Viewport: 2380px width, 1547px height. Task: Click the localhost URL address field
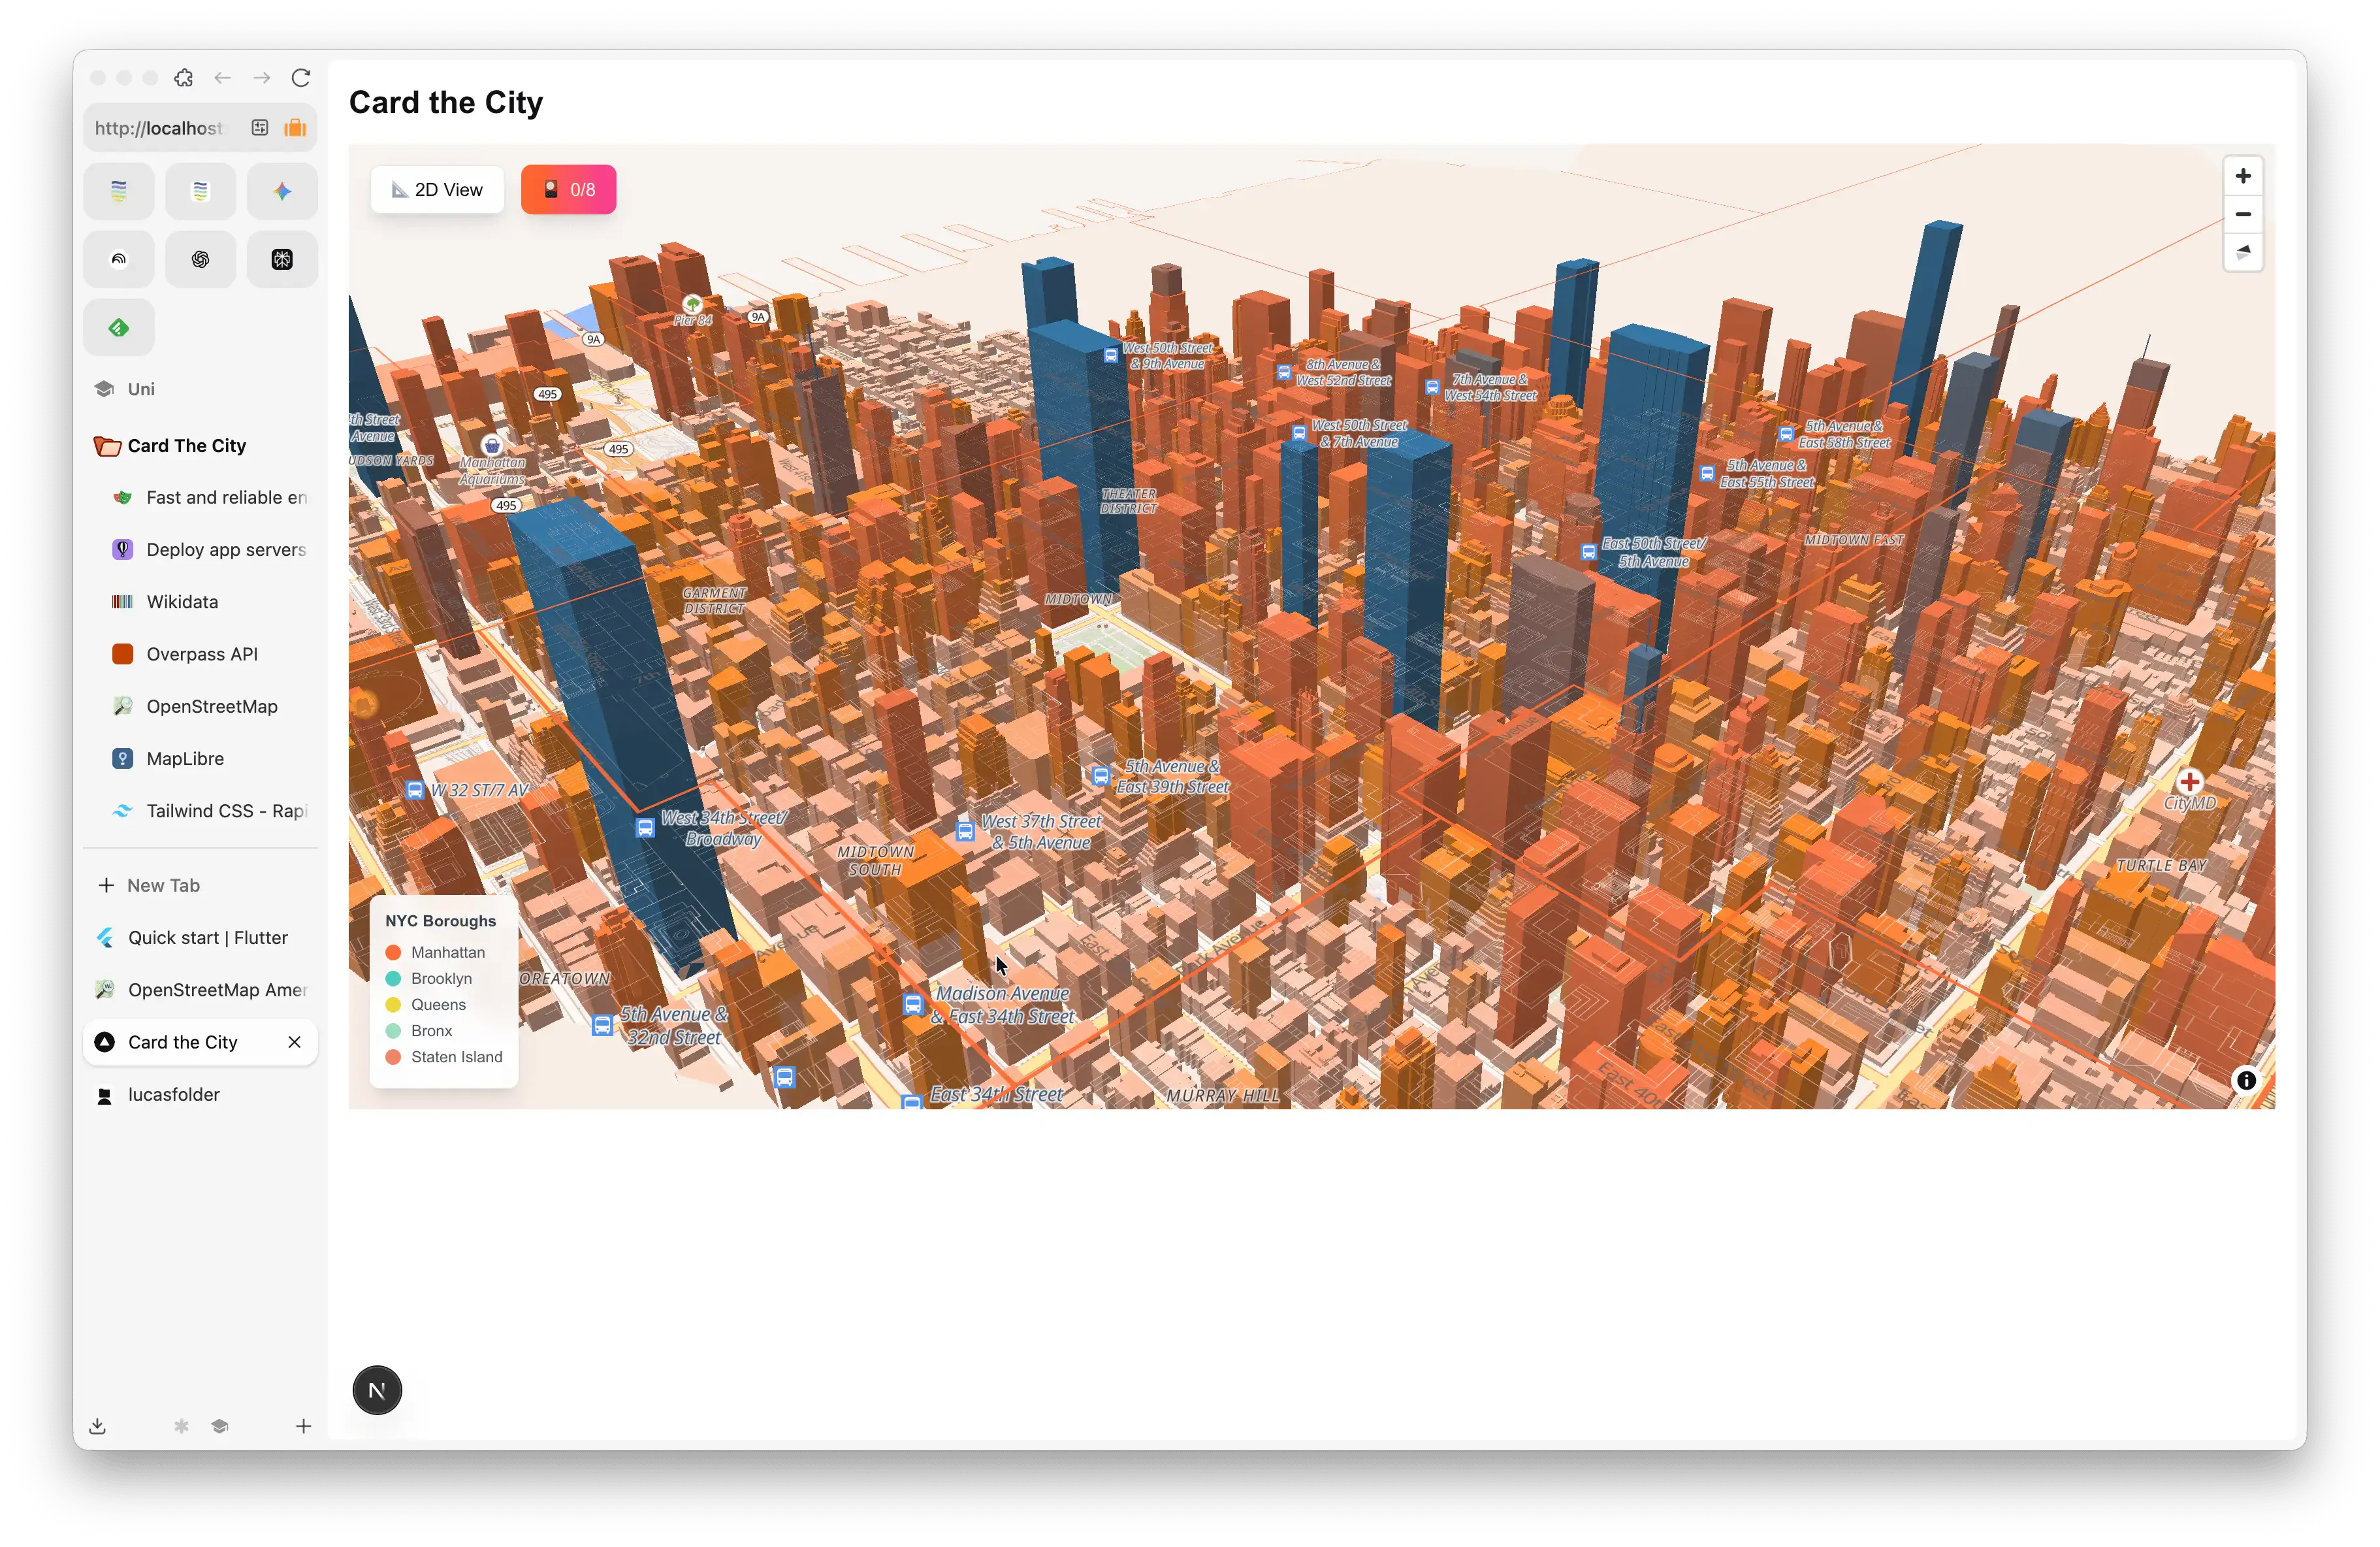160,128
